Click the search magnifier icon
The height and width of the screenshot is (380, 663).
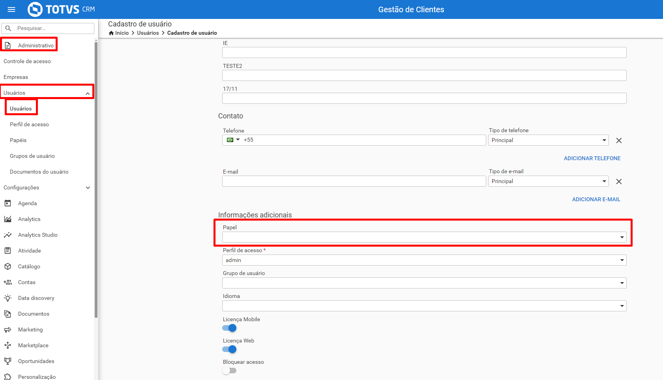(x=8, y=28)
